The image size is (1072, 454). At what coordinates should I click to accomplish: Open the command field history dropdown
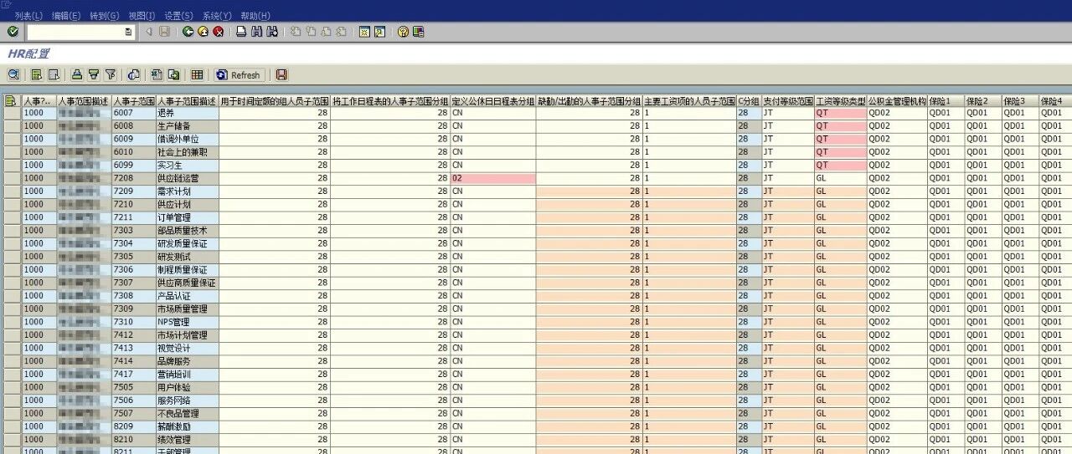(x=128, y=32)
